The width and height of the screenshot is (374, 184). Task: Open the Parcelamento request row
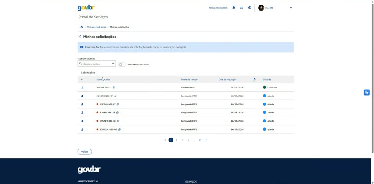click(185, 87)
